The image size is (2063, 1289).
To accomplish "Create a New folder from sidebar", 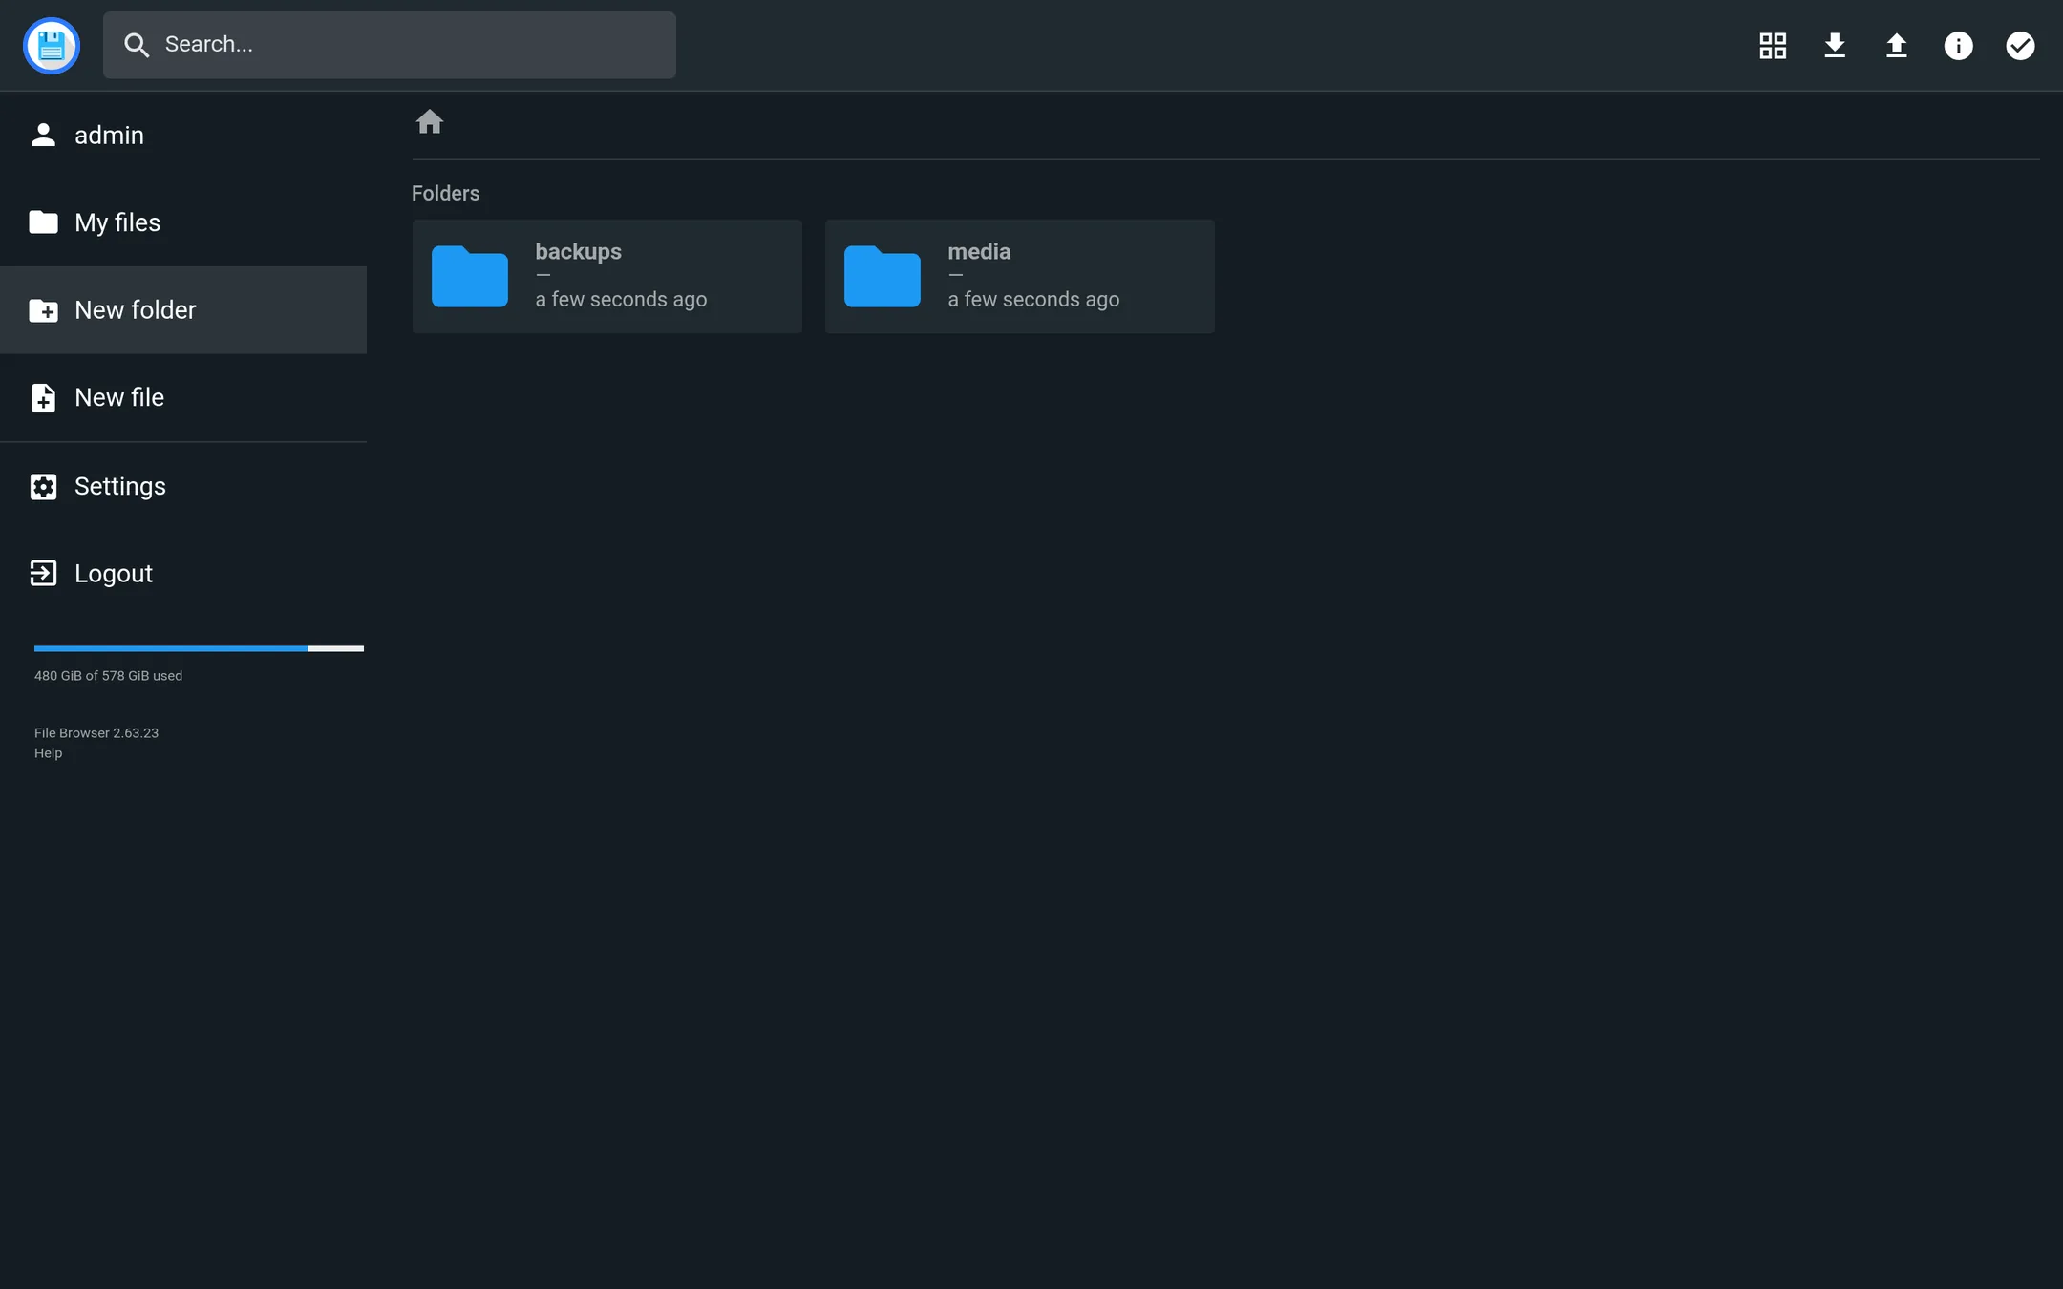I will pyautogui.click(x=183, y=310).
